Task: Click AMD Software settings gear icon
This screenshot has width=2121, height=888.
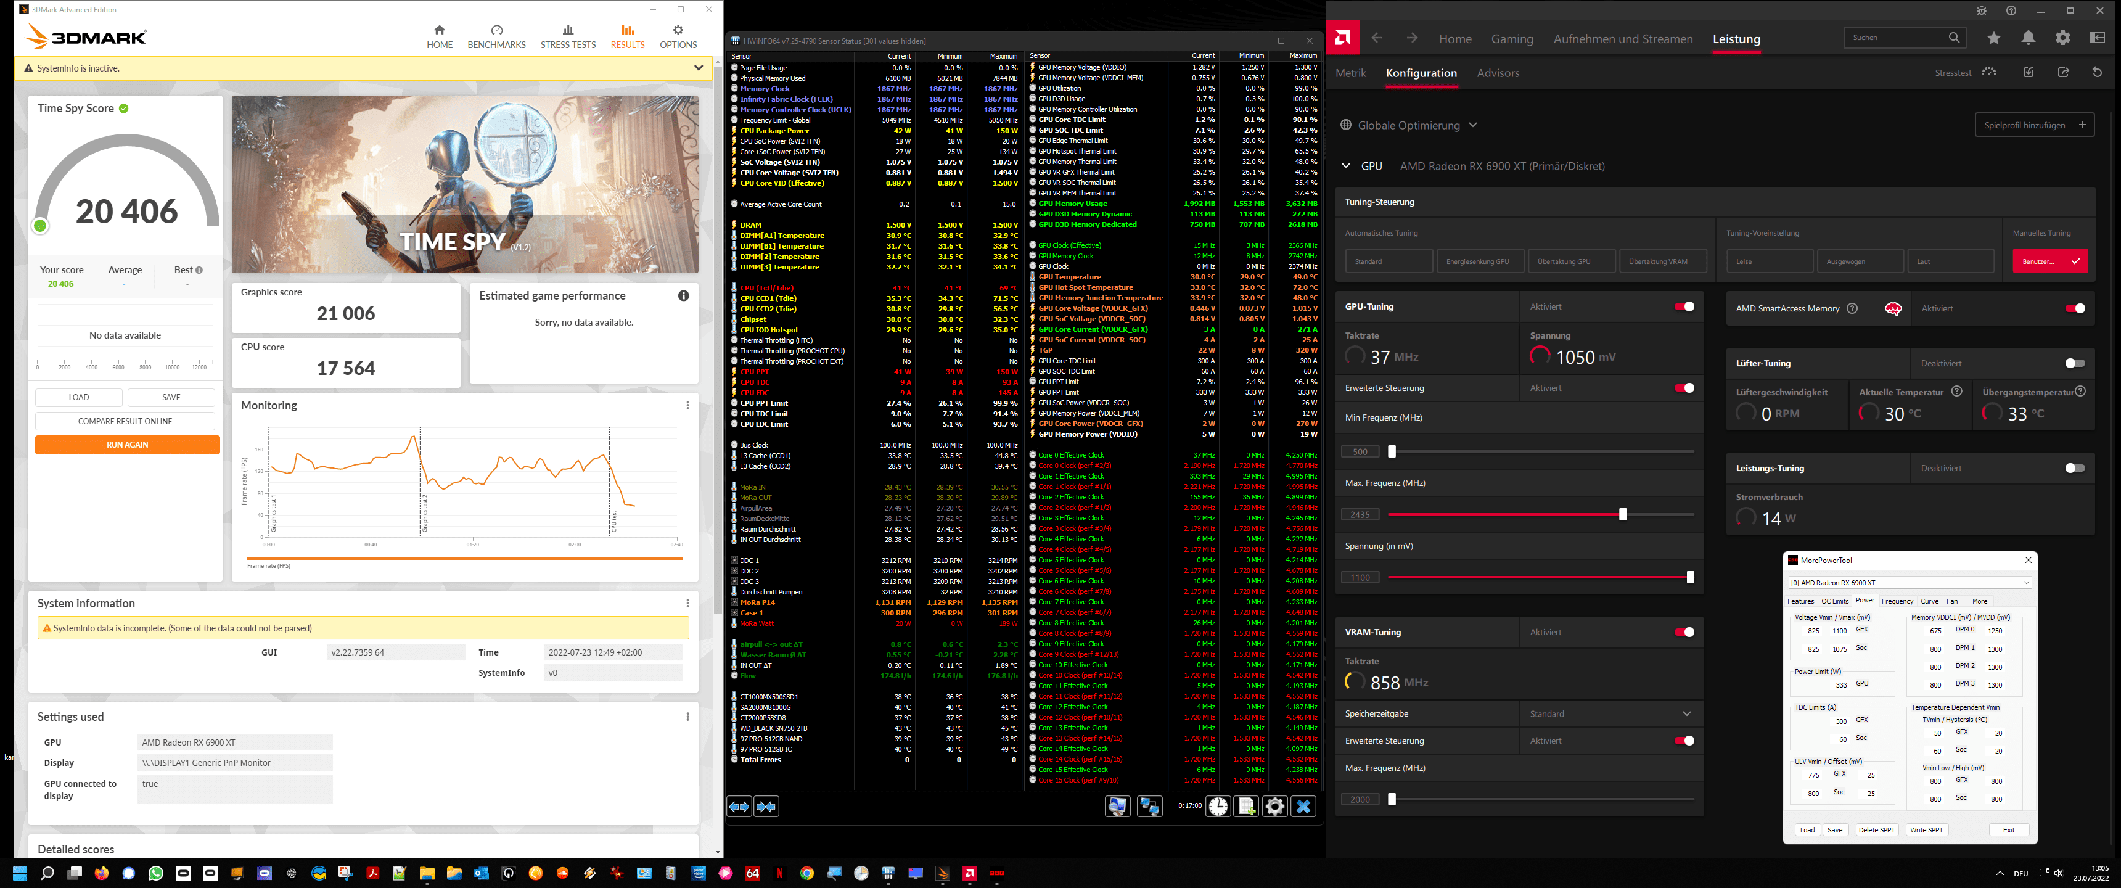Action: click(2062, 38)
